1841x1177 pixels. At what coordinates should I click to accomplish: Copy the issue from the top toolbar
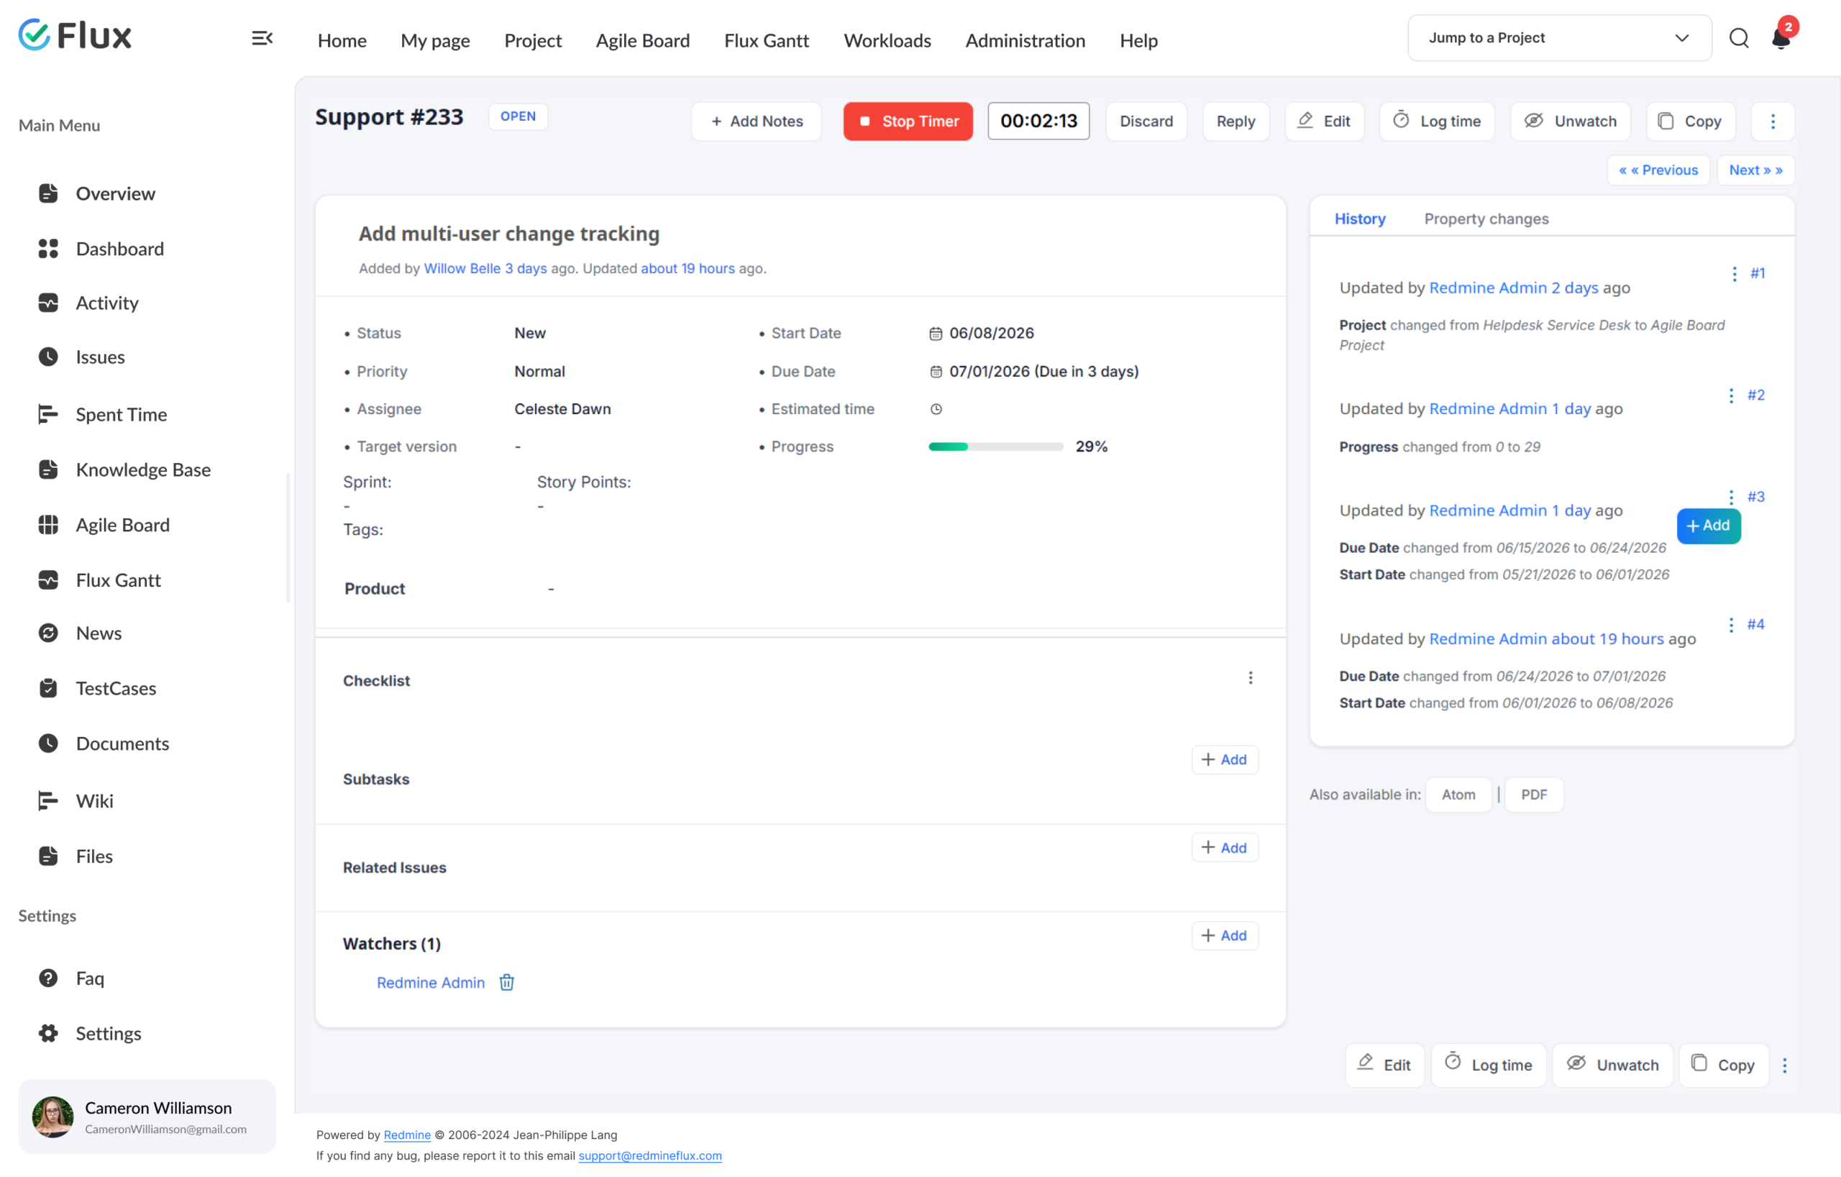pyautogui.click(x=1691, y=121)
